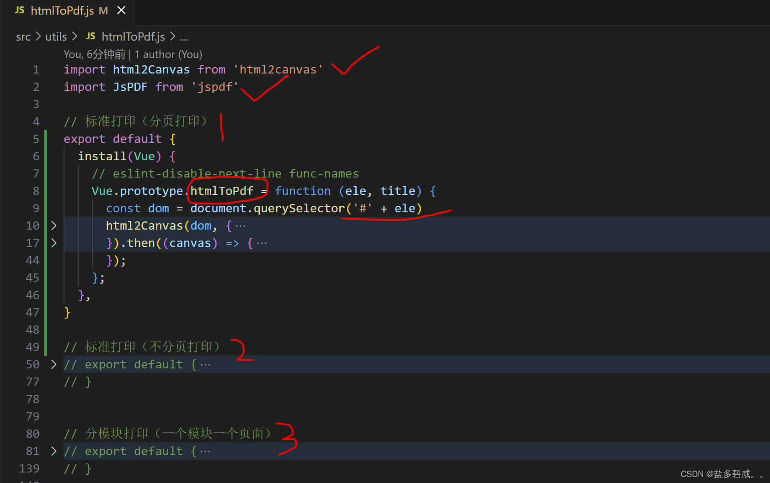Open the utils breadcrumb segment

[x=56, y=37]
